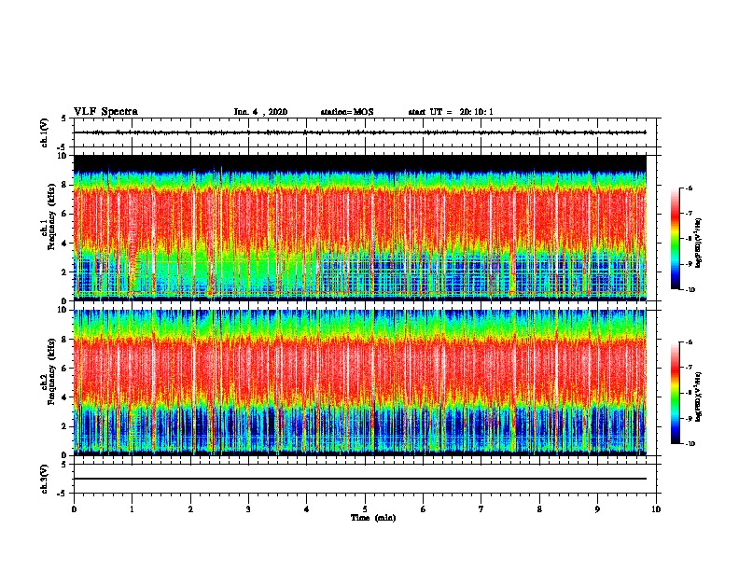Viewport: 739px width, 571px height.
Task: Click the ch.3(V) waveform axis label
Action: (x=45, y=479)
